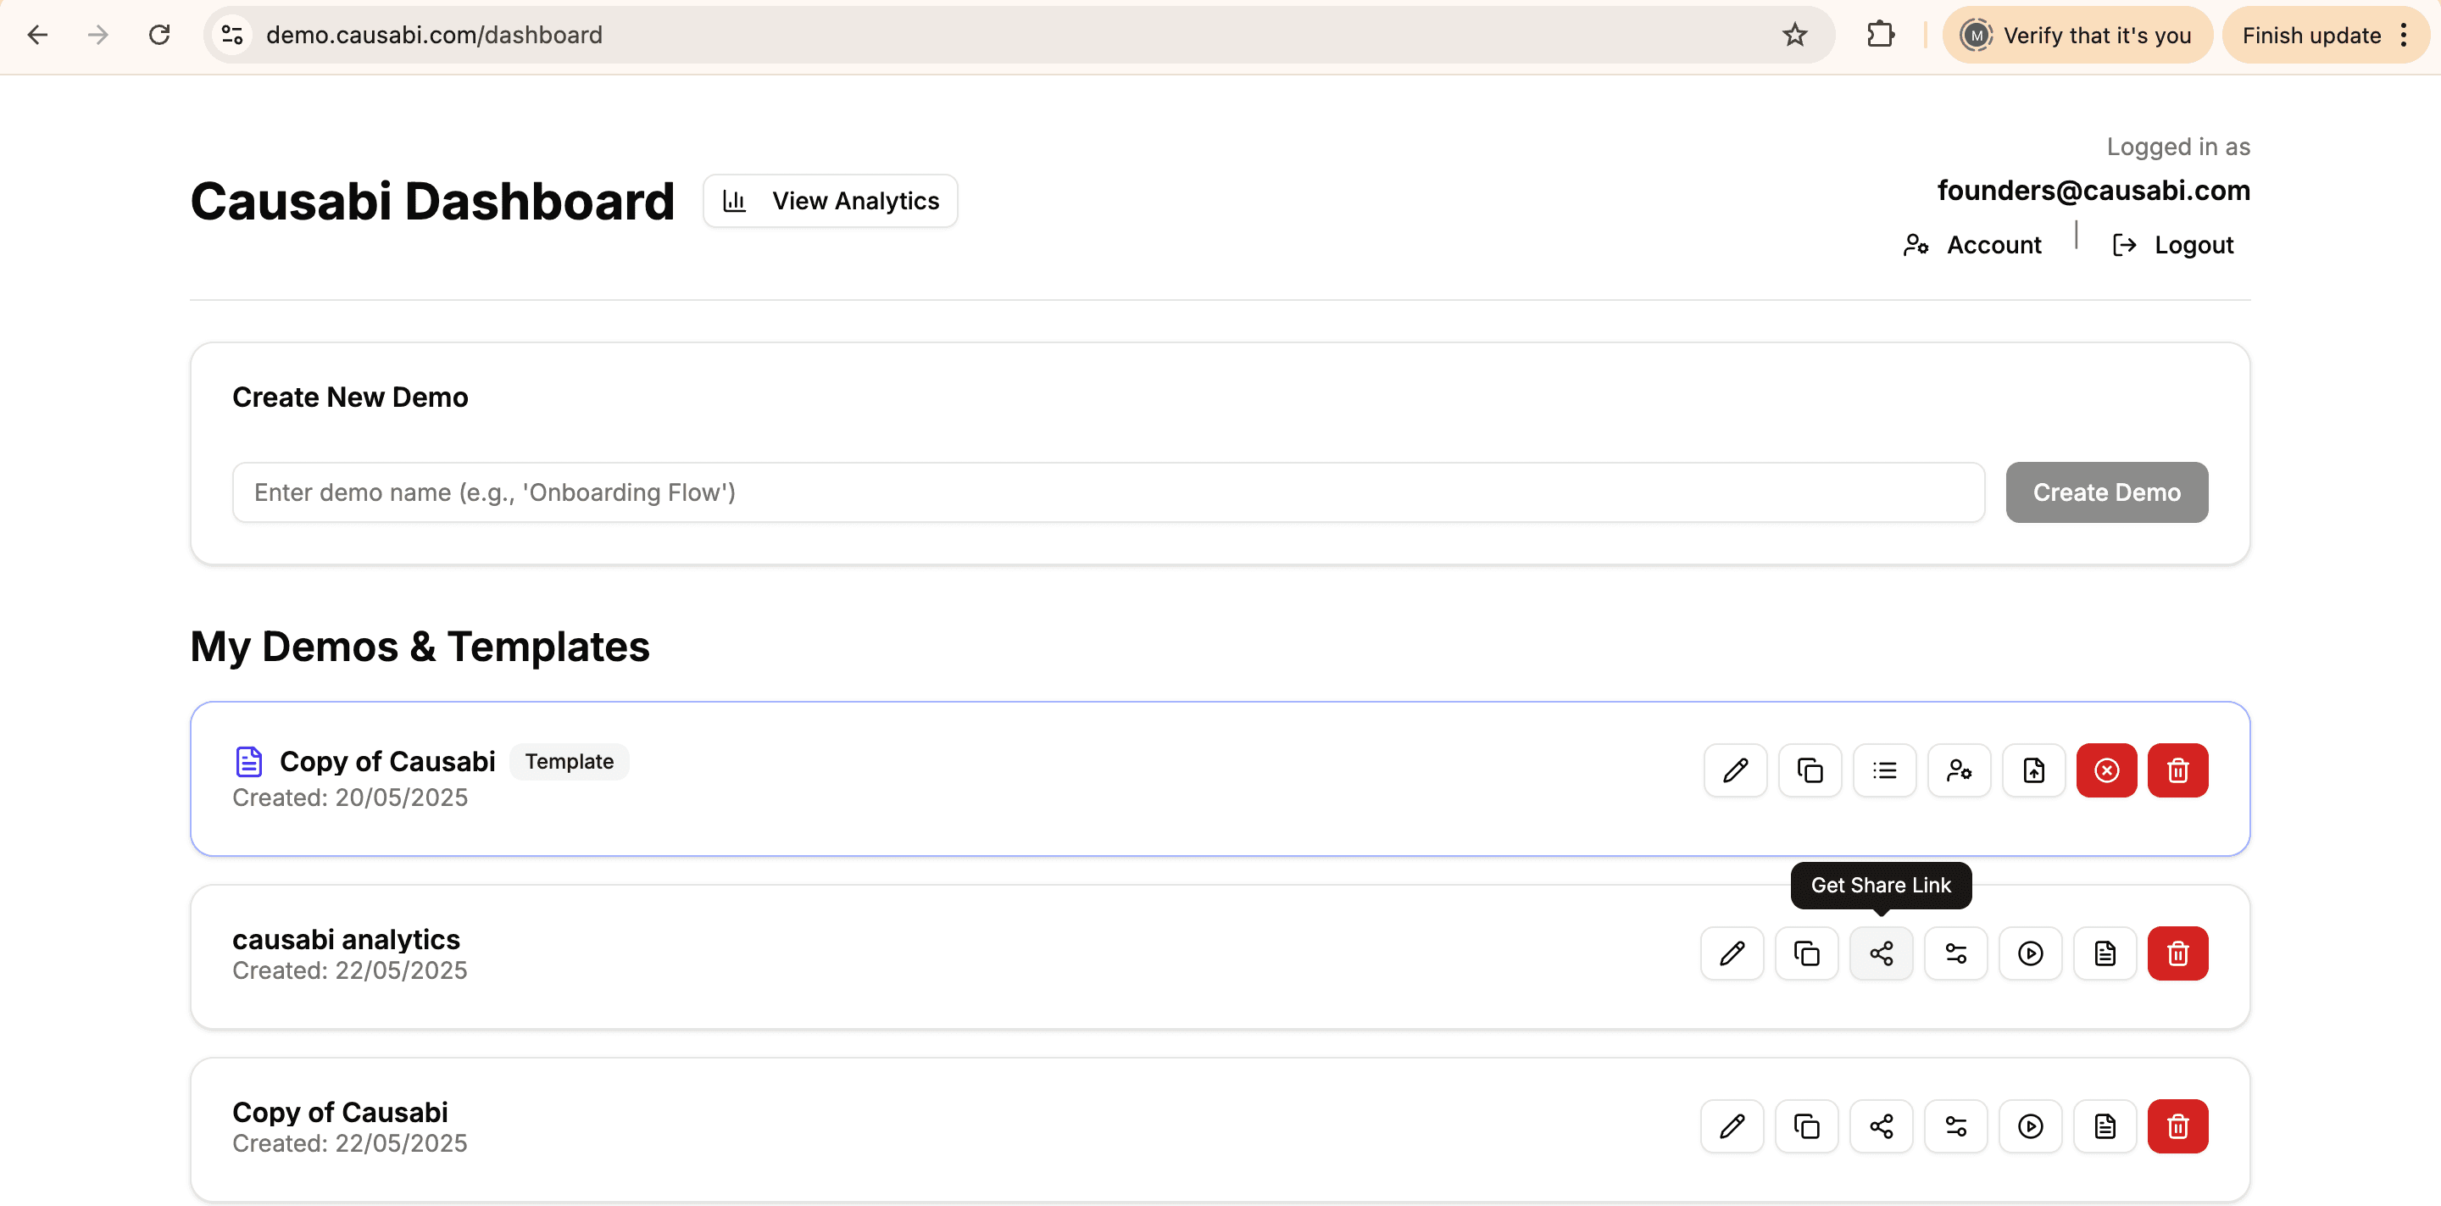Open slider settings icon for causabi analytics
The width and height of the screenshot is (2441, 1206).
point(1956,953)
